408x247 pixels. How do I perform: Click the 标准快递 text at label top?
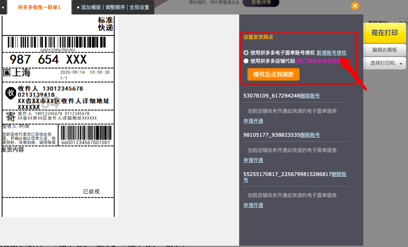[106, 24]
